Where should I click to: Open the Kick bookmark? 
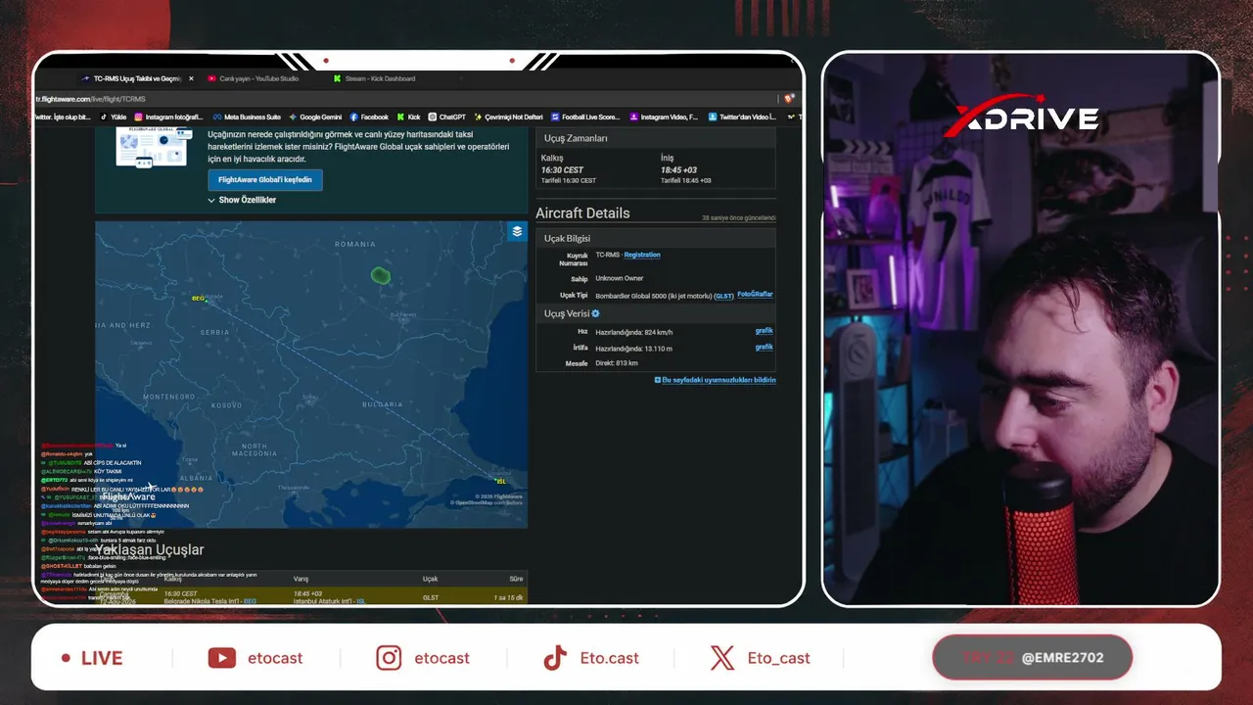pyautogui.click(x=408, y=117)
